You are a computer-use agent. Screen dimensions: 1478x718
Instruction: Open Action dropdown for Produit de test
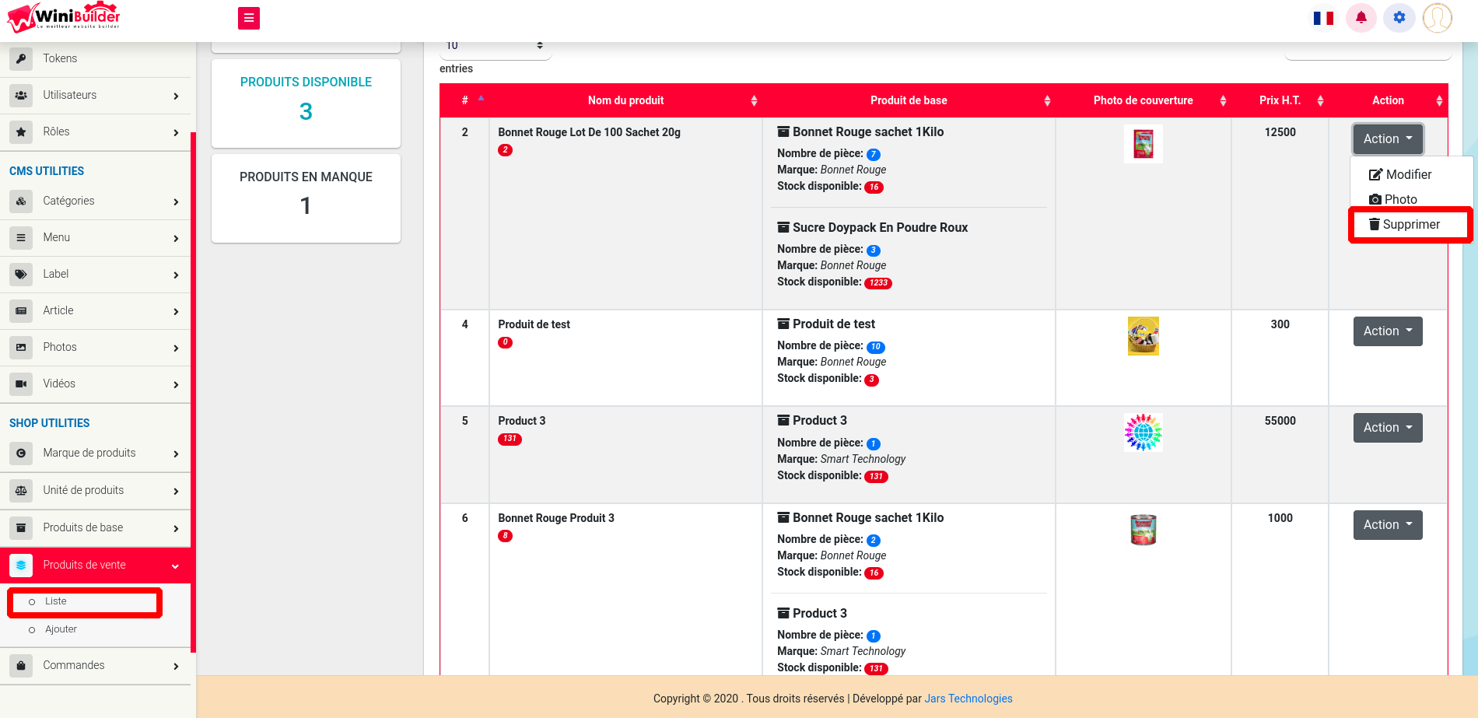[x=1388, y=331]
